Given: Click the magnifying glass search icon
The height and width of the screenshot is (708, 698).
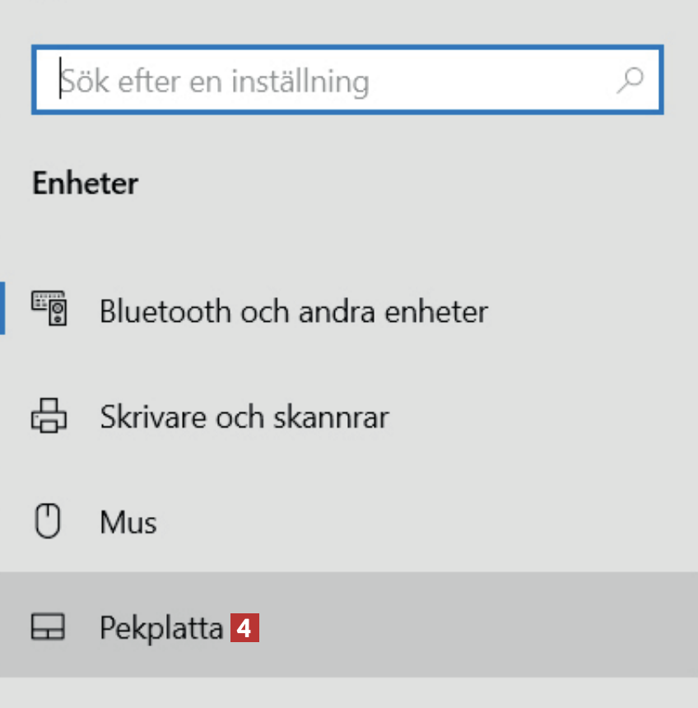Looking at the screenshot, I should click(x=630, y=80).
